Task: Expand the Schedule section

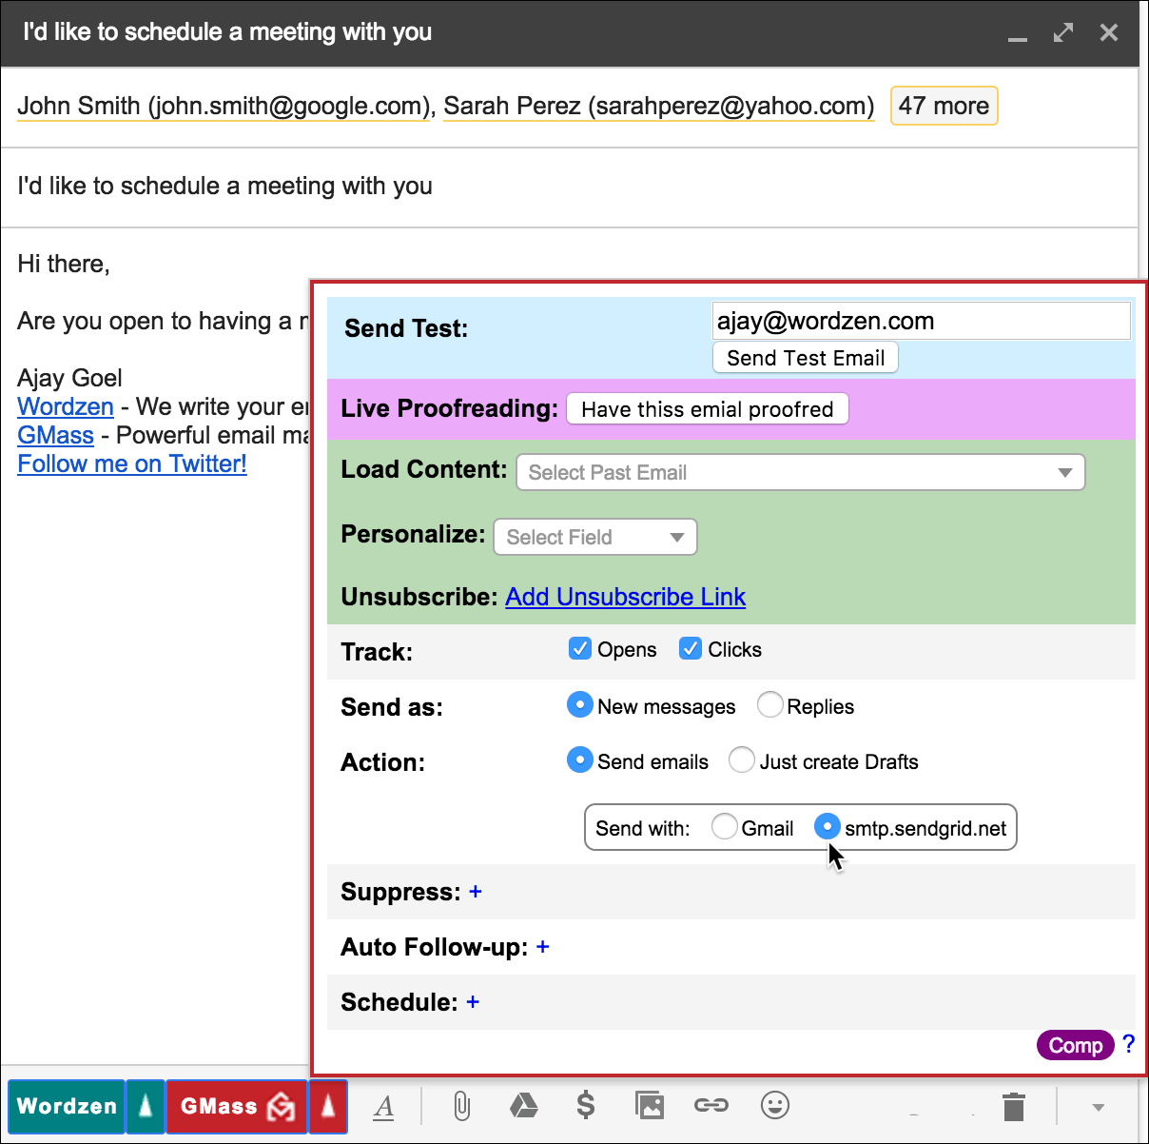Action: (473, 1001)
